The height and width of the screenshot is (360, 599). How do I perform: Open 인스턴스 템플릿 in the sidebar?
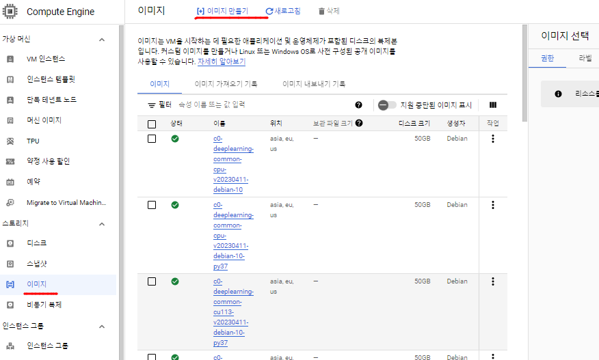(x=51, y=79)
